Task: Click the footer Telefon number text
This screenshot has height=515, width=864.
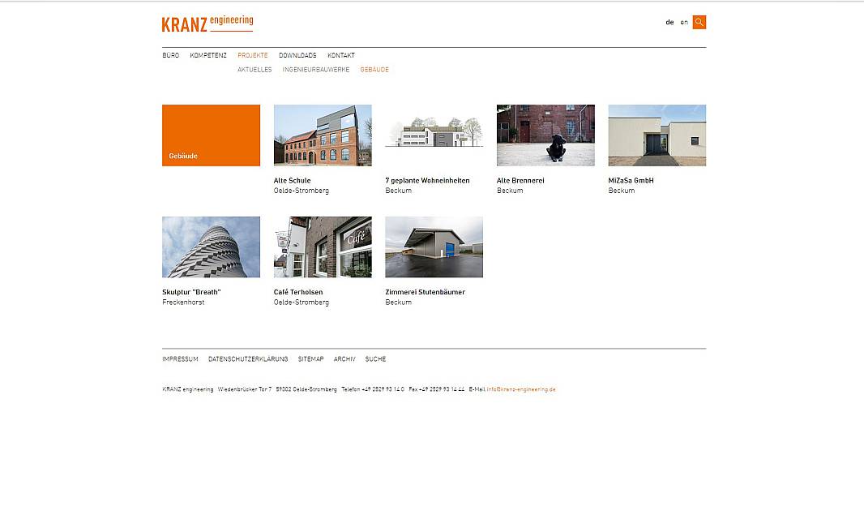Action: click(373, 389)
